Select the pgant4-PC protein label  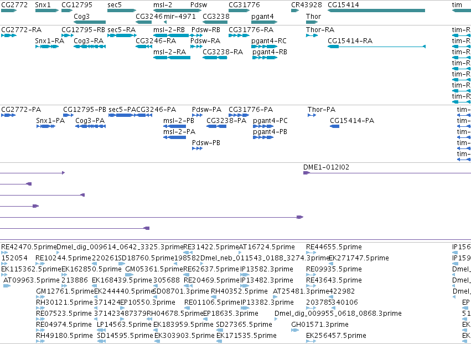click(270, 121)
